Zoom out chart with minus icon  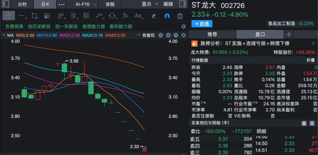(176, 35)
